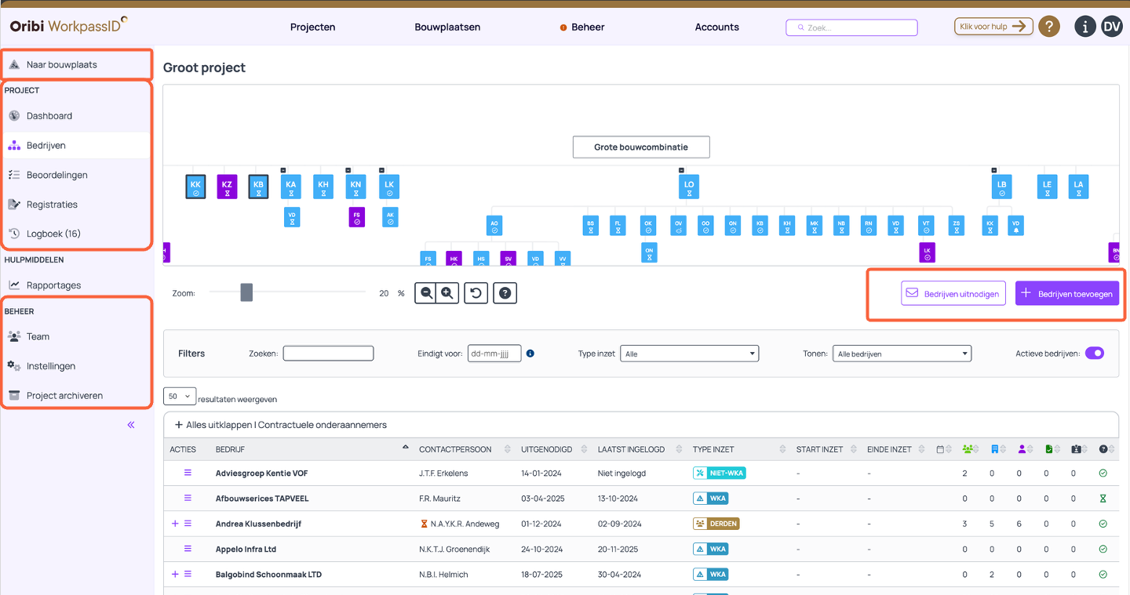Screen dimensions: 1130x595
Task: Open the DV user avatar menu
Action: coord(1112,27)
